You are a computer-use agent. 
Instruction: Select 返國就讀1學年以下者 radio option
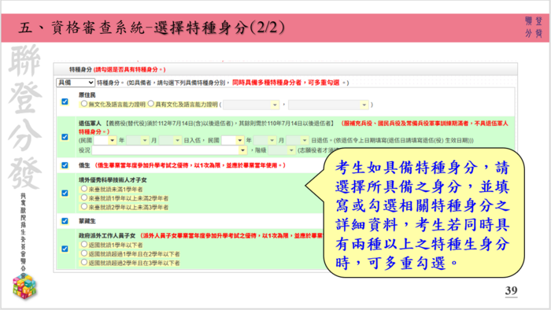click(x=83, y=245)
